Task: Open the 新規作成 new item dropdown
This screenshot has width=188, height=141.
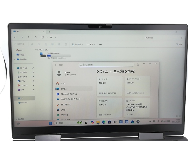Action: point(20,44)
